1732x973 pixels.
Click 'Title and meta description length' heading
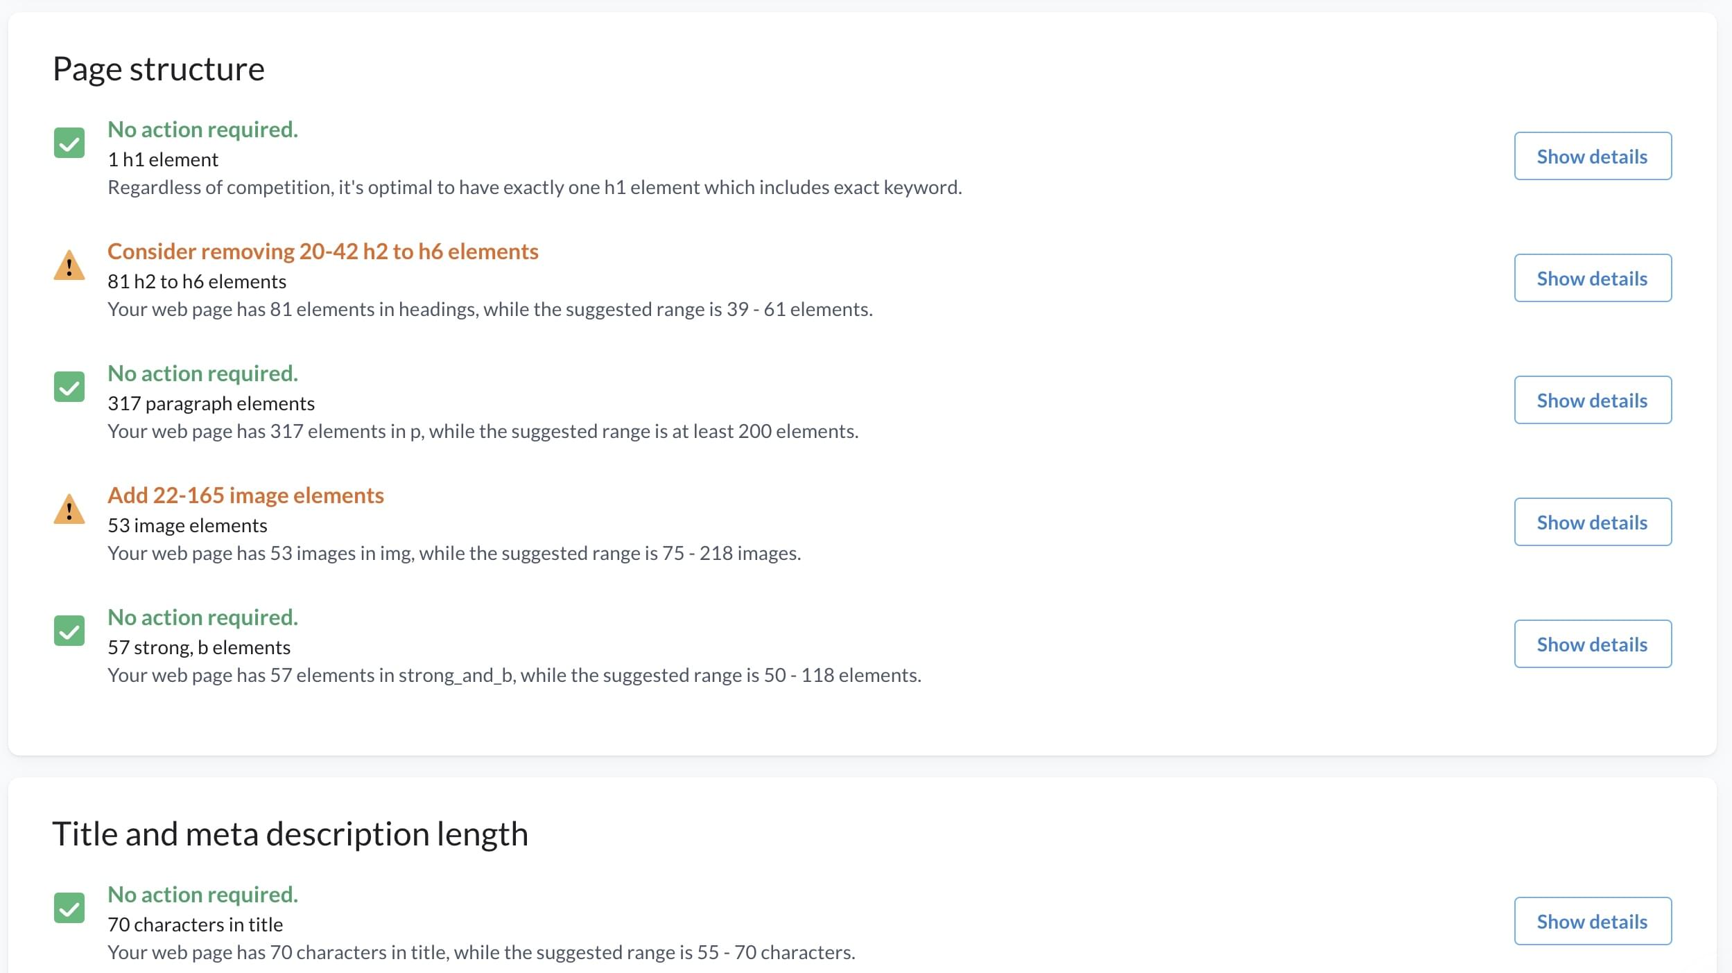[290, 834]
